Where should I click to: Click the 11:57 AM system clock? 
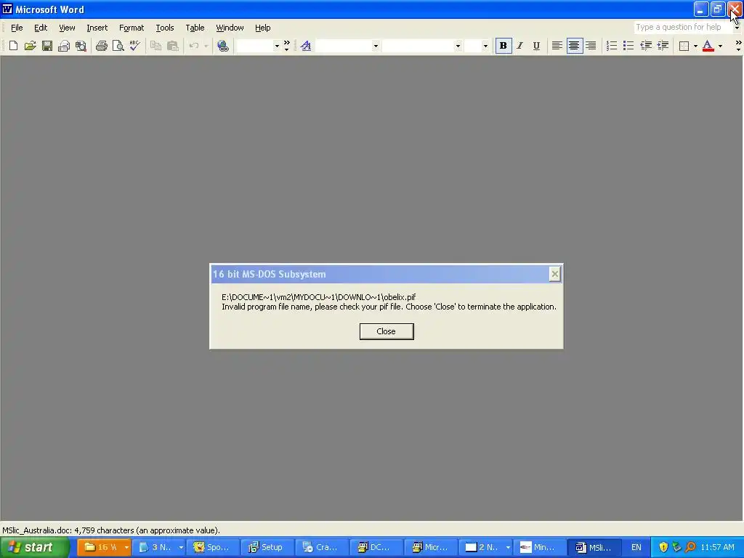coord(717,547)
